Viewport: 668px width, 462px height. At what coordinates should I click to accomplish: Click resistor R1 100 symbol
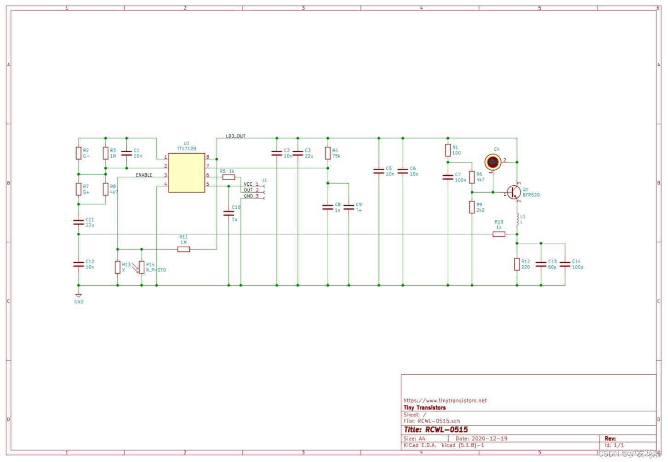[x=448, y=150]
